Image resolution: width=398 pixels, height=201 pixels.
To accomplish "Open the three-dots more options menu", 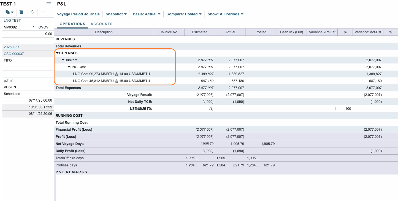I will pyautogui.click(x=42, y=12).
